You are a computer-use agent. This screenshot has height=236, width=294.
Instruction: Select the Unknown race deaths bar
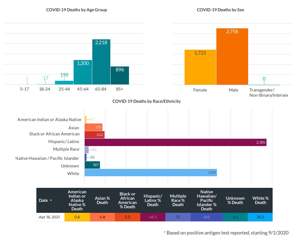click(x=92, y=165)
